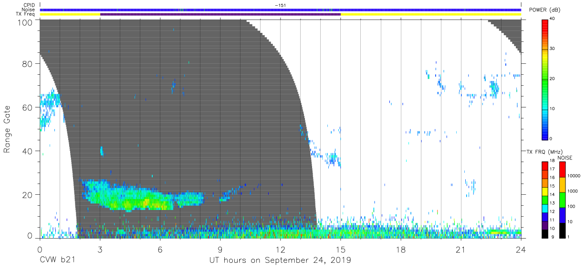This screenshot has width=586, height=270.
Task: Click the x-axis '24' hour label
Action: click(521, 250)
